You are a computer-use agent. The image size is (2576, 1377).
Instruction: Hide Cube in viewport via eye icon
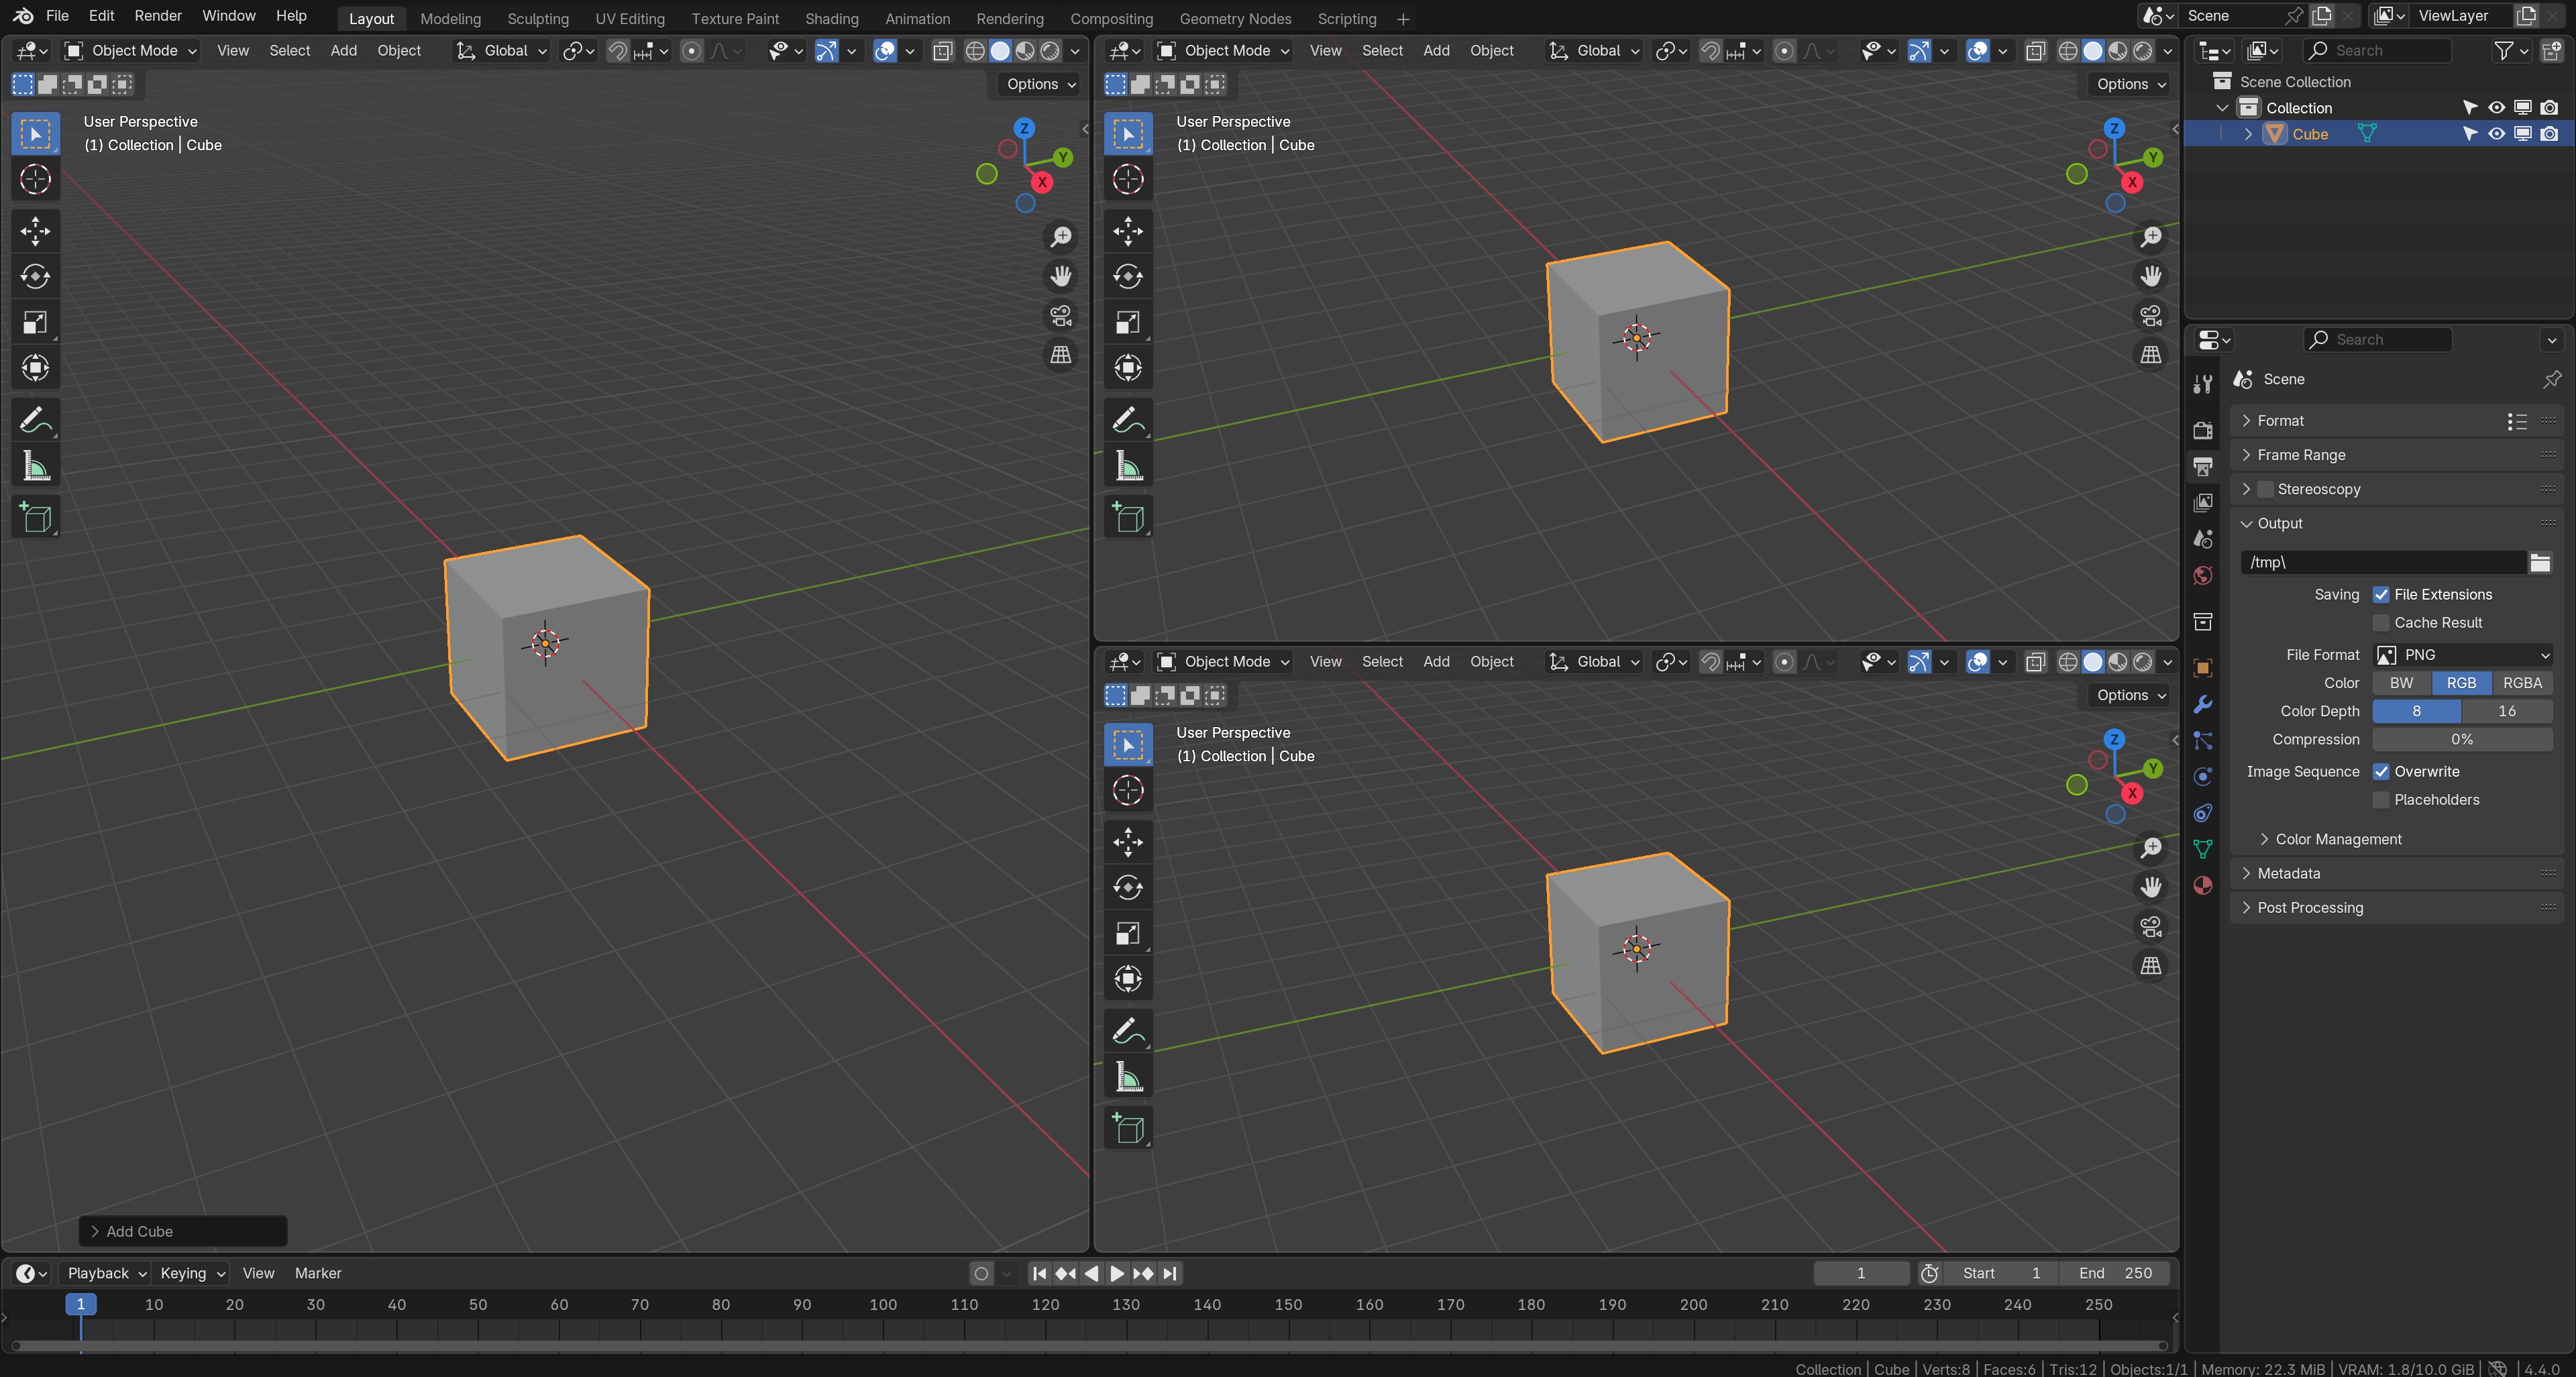tap(2497, 134)
